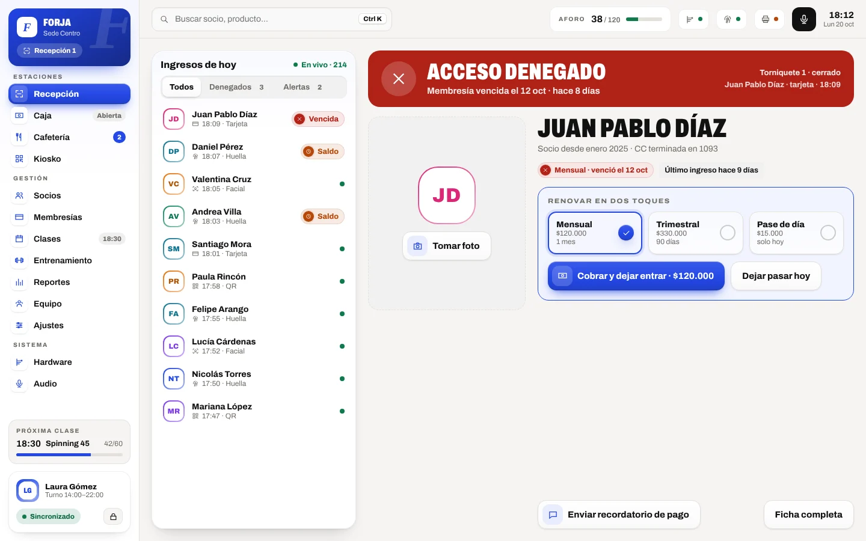
Task: Open Caja station in sidebar
Action: coord(69,115)
